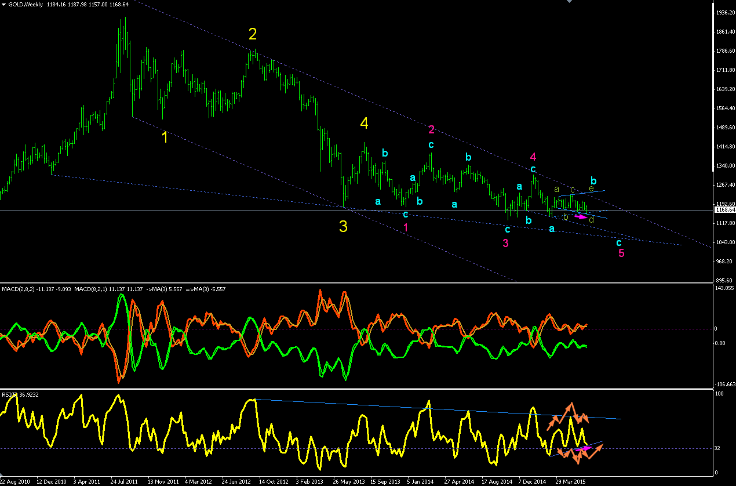Image resolution: width=736 pixels, height=486 pixels.
Task: Click the triangle icon before GOLD,Weekly
Action: (3, 4)
